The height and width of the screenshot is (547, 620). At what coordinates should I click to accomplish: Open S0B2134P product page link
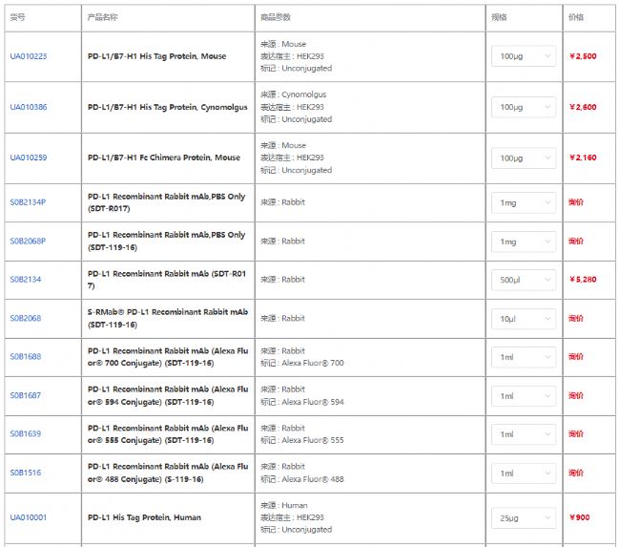pyautogui.click(x=28, y=202)
